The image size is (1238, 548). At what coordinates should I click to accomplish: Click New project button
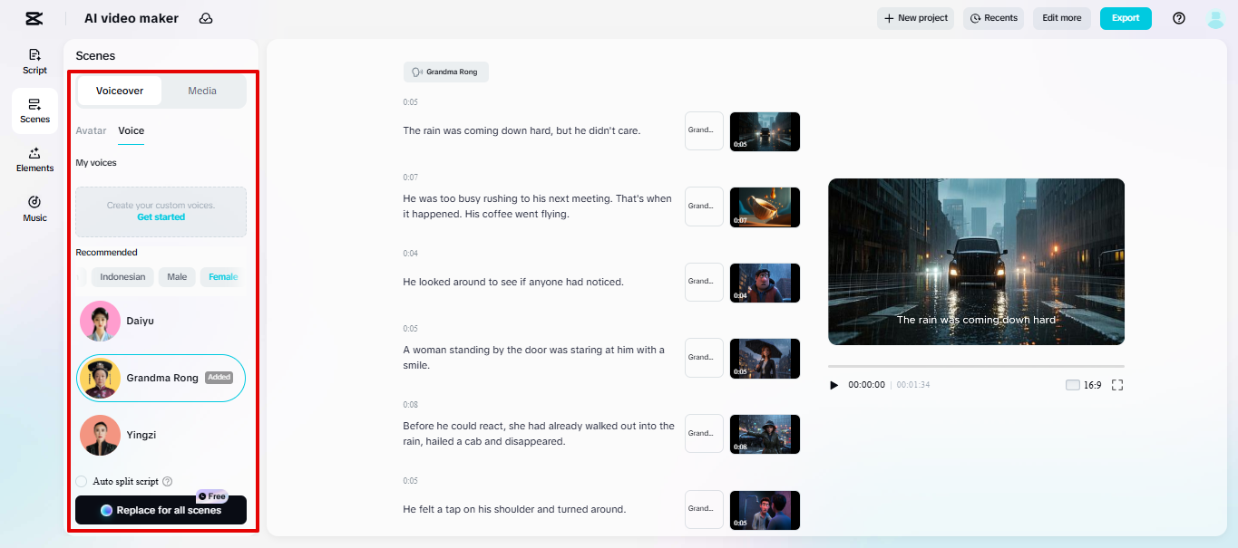(915, 18)
